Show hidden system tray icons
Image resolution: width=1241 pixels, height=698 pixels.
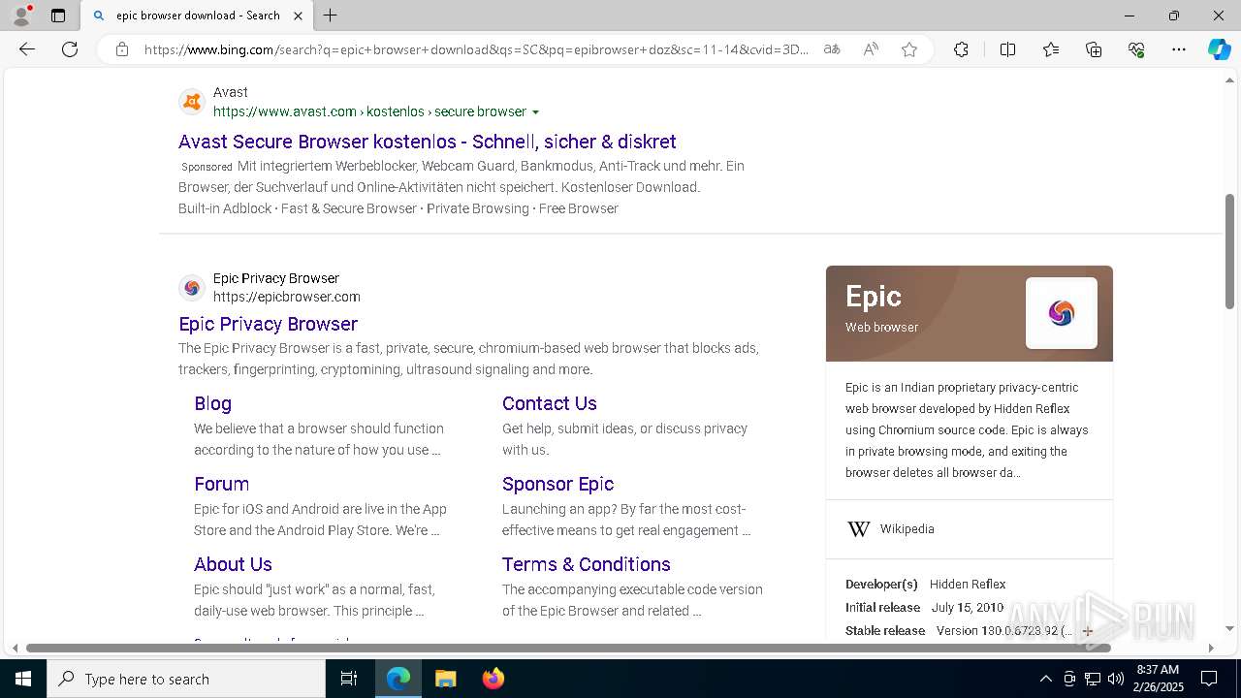[x=1045, y=679]
